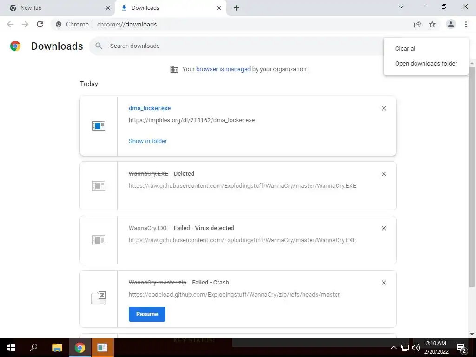The image size is (476, 357).
Task: Click the orange taskbar application icon
Action: pyautogui.click(x=102, y=348)
